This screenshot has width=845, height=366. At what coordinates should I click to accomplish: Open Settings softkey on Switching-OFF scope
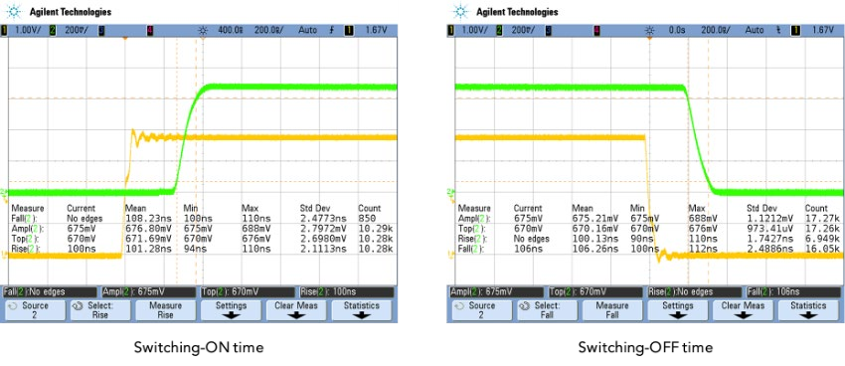[x=677, y=310]
